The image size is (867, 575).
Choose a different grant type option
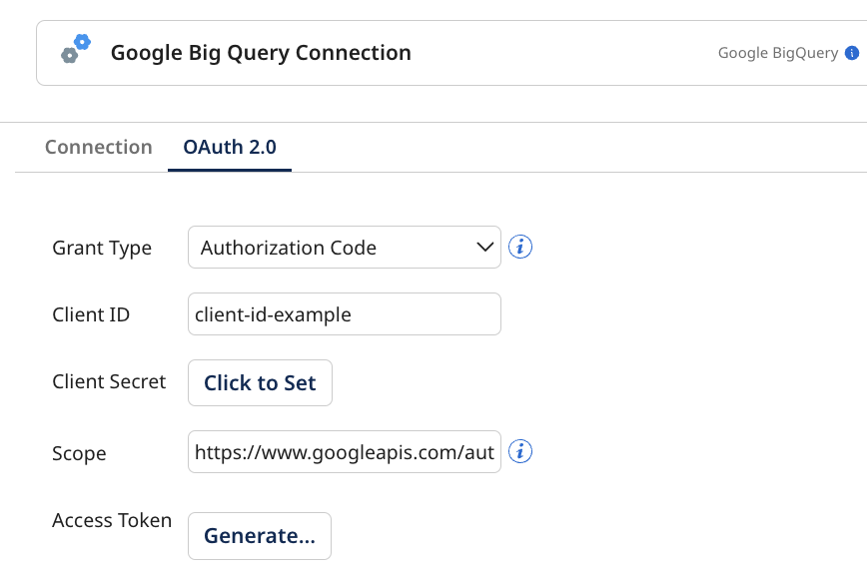(344, 247)
